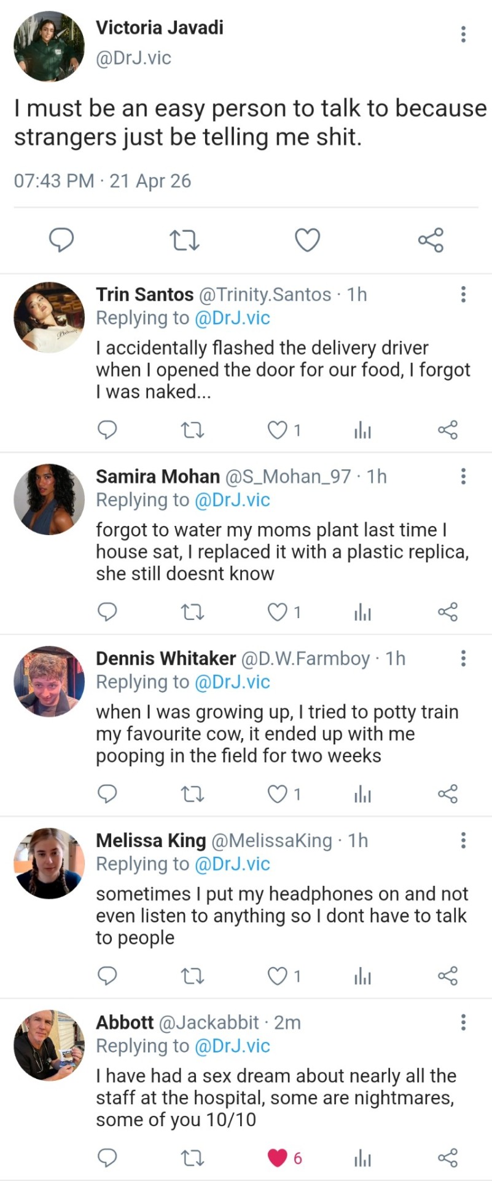This screenshot has height=1181, width=492.
Task: Open @DrJ.vic mention in Abbott's reply
Action: pos(232,1046)
